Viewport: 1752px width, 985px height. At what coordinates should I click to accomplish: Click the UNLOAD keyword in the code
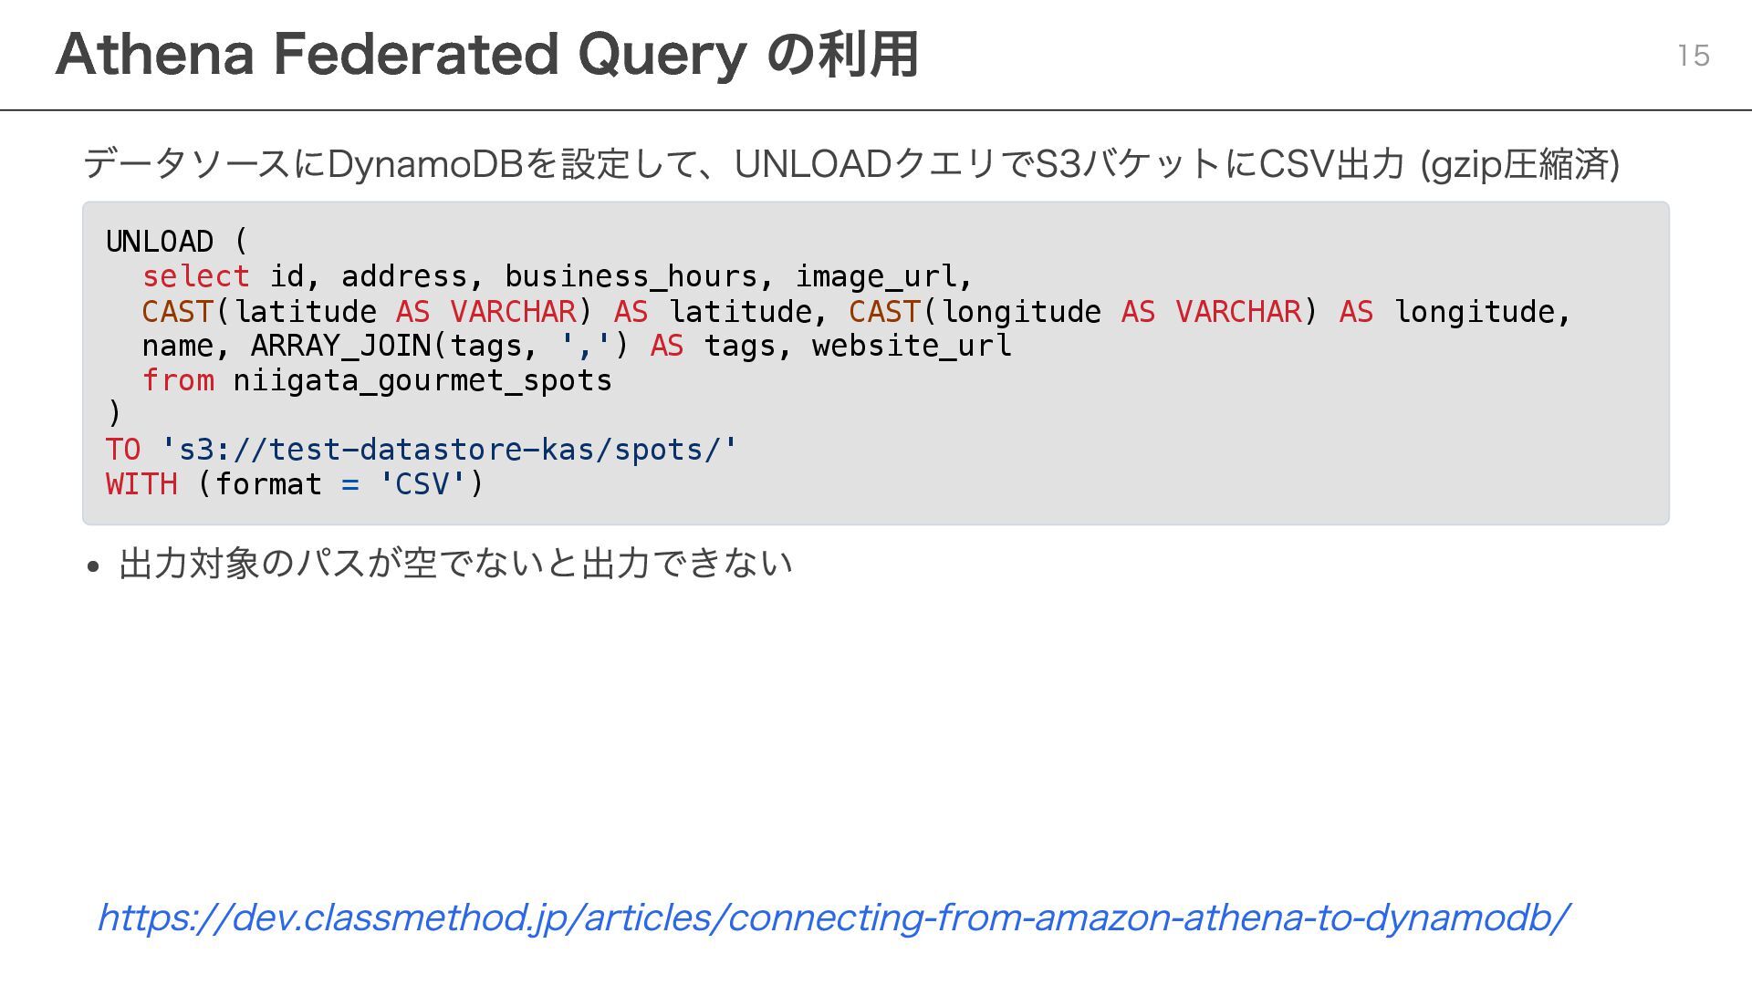[x=160, y=242]
